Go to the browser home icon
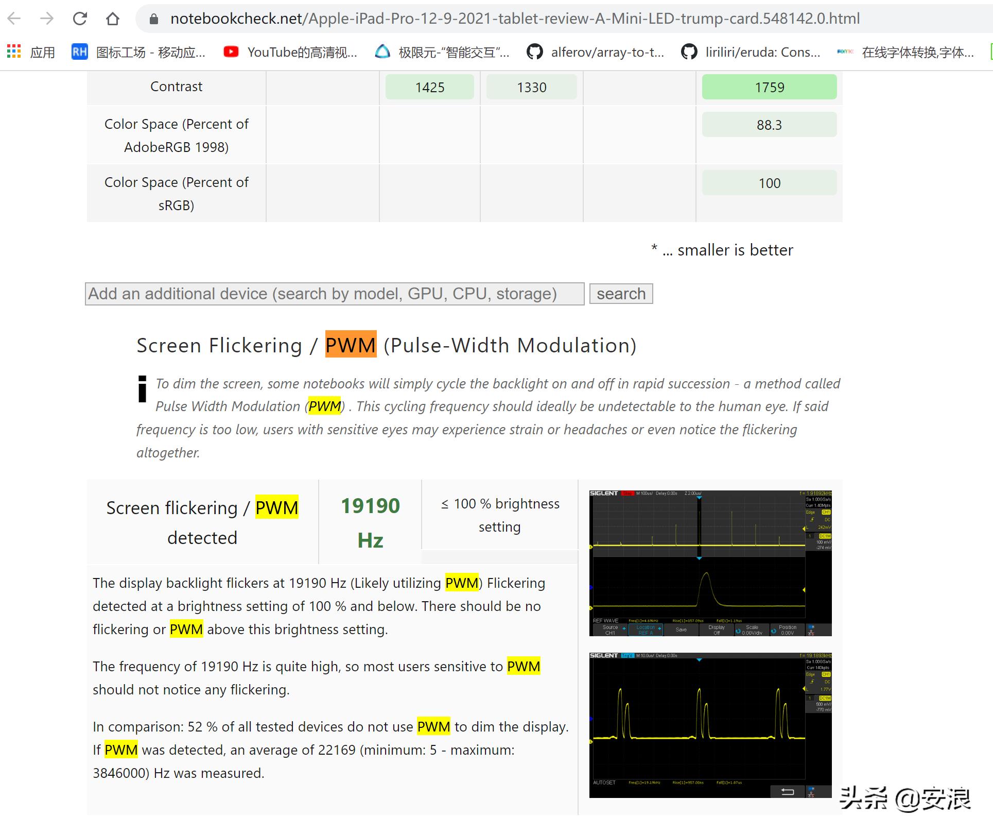Screen dimensions: 993x833 112,19
